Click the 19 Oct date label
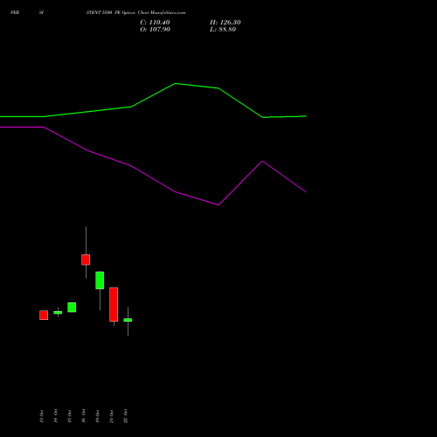Image resolution: width=437 pixels, height=437 pixels. [x=97, y=416]
